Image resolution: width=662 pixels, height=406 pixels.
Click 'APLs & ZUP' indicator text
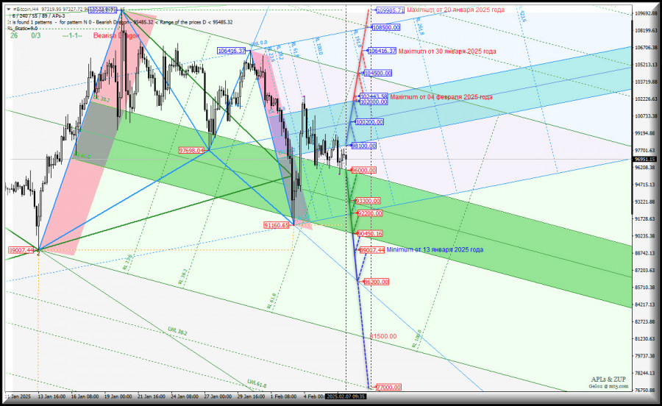coord(608,379)
